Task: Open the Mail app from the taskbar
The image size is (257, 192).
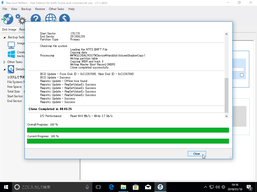Action: tap(148, 187)
